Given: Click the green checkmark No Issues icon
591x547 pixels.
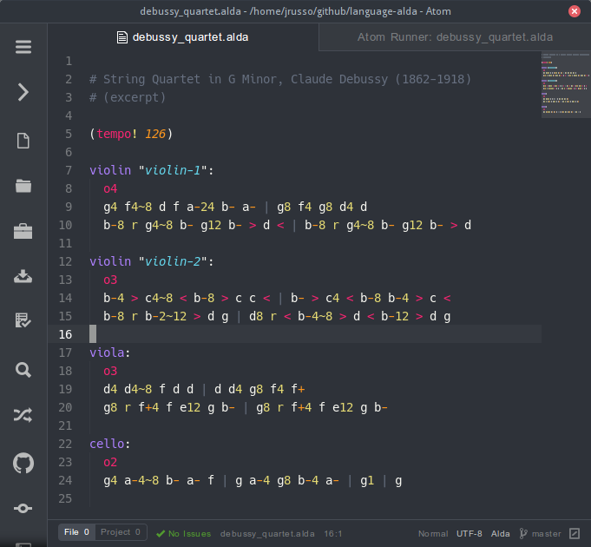Looking at the screenshot, I should pos(161,534).
